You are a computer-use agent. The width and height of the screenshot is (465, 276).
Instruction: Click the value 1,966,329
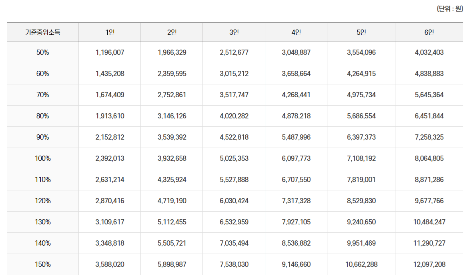pyautogui.click(x=172, y=52)
